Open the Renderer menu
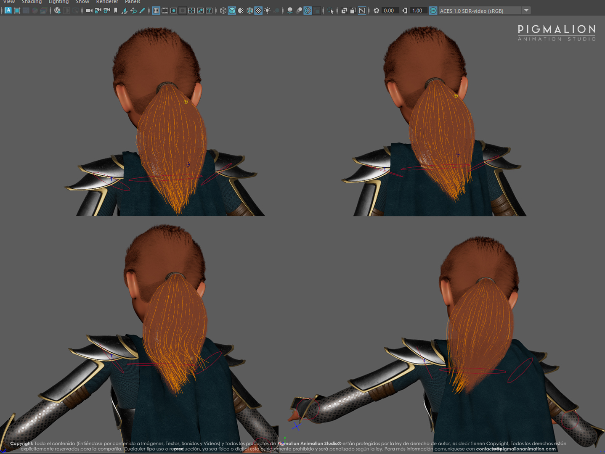This screenshot has height=454, width=605. [x=107, y=2]
